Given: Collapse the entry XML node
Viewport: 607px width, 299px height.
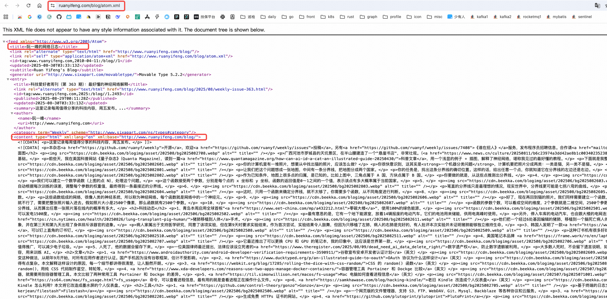Looking at the screenshot, I should pos(8,79).
